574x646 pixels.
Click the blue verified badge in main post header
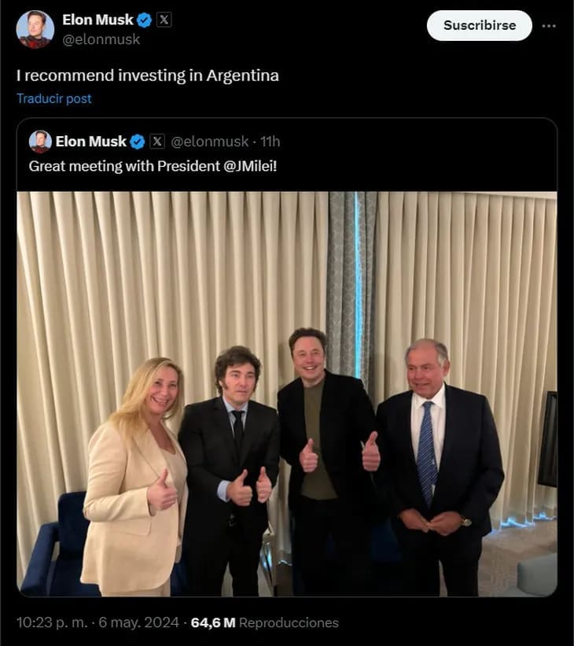[144, 20]
